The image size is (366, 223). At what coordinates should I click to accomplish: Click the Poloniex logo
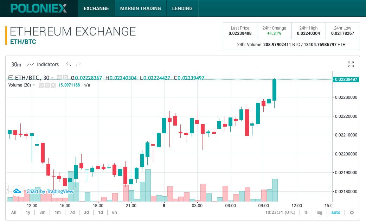(39, 8)
